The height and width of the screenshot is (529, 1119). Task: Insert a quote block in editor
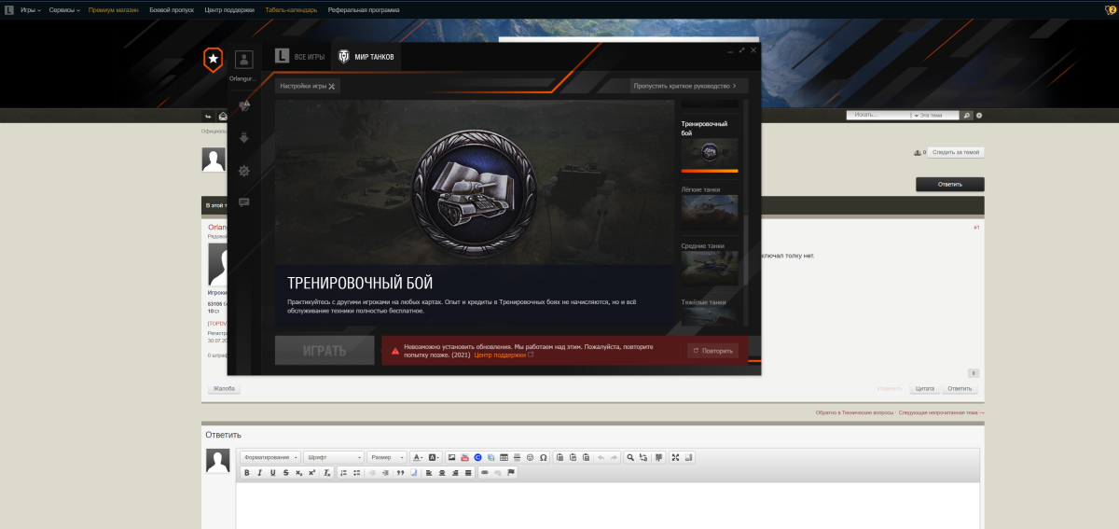pyautogui.click(x=400, y=473)
